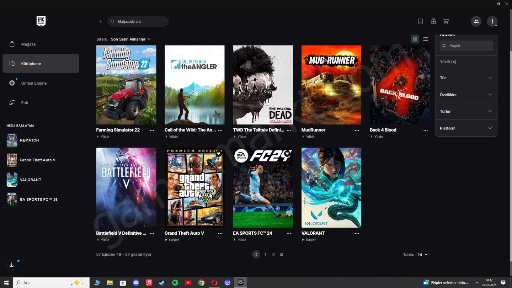
Task: Open Spotify from the taskbar
Action: pyautogui.click(x=175, y=283)
